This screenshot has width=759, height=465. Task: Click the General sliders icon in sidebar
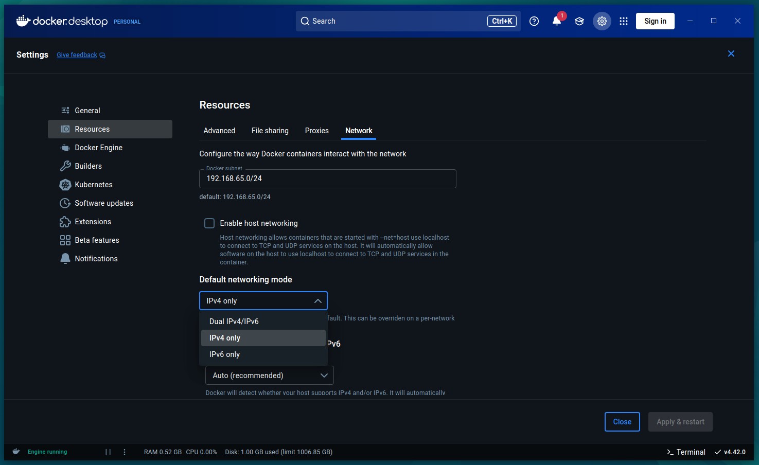(x=65, y=111)
